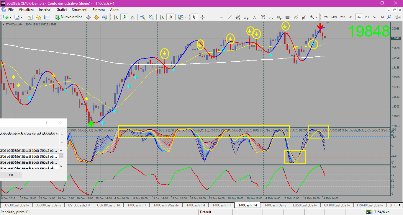Select the W1 timeframe button

click(x=375, y=17)
